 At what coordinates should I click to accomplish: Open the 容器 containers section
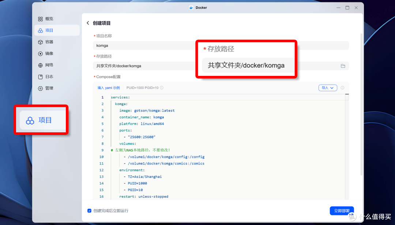pyautogui.click(x=57, y=42)
